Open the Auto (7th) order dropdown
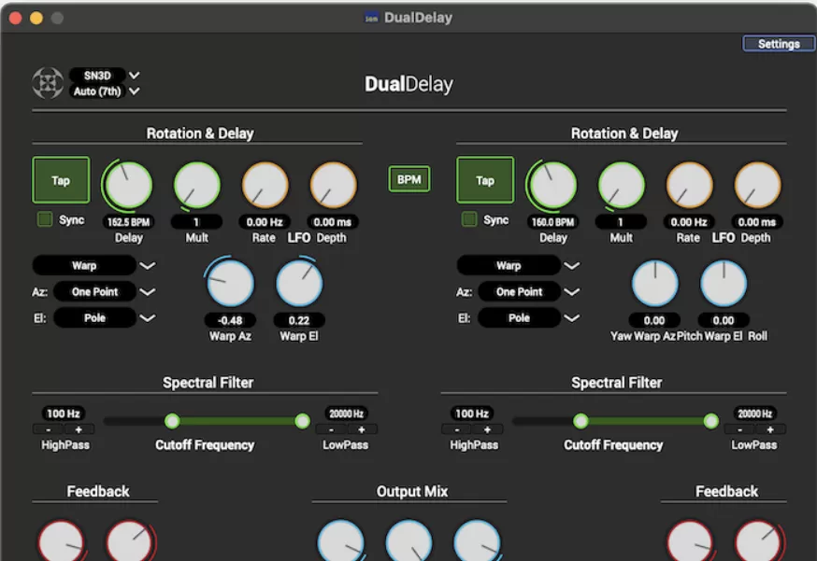 [104, 91]
